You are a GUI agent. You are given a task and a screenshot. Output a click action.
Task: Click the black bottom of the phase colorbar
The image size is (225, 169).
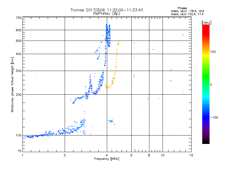pyautogui.click(x=206, y=142)
